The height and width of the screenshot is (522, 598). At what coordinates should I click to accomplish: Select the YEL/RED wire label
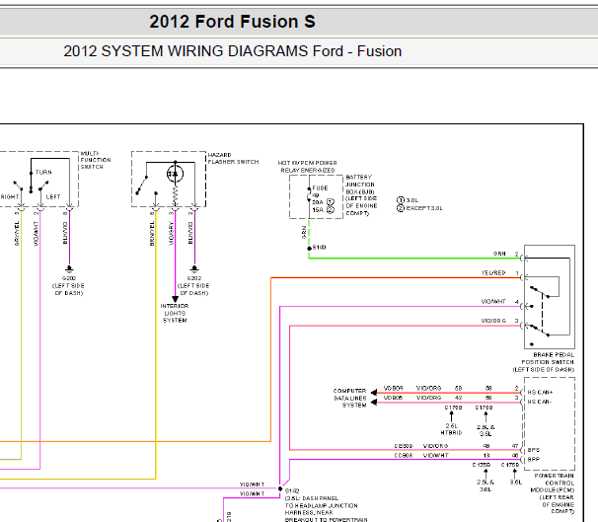tap(493, 273)
